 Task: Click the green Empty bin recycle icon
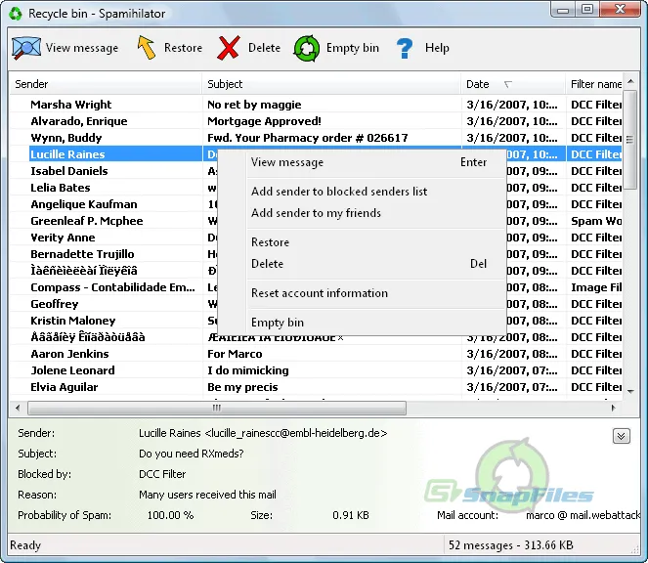(x=306, y=48)
